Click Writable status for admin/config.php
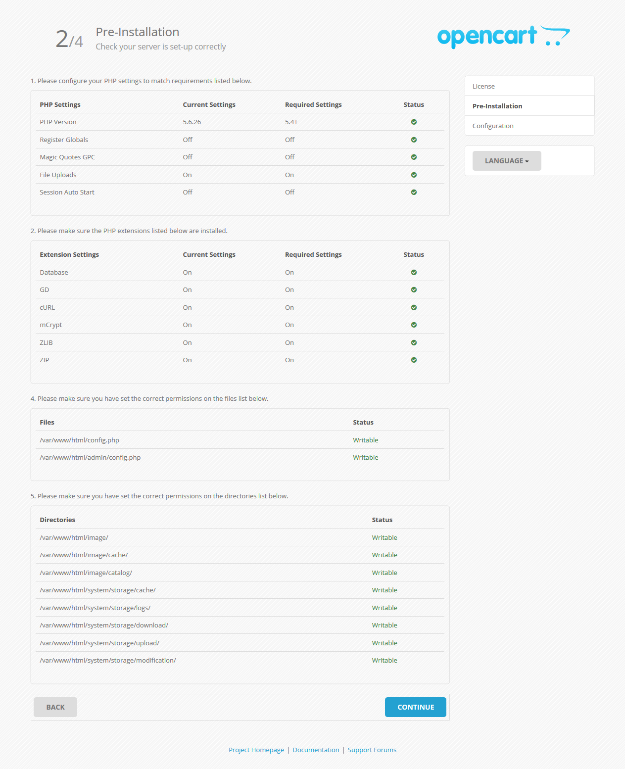The image size is (625, 769). [x=366, y=458]
